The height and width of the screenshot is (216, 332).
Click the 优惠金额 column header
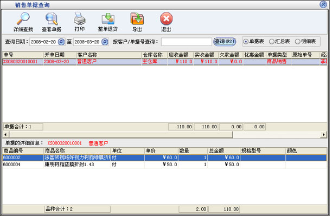[254, 55]
